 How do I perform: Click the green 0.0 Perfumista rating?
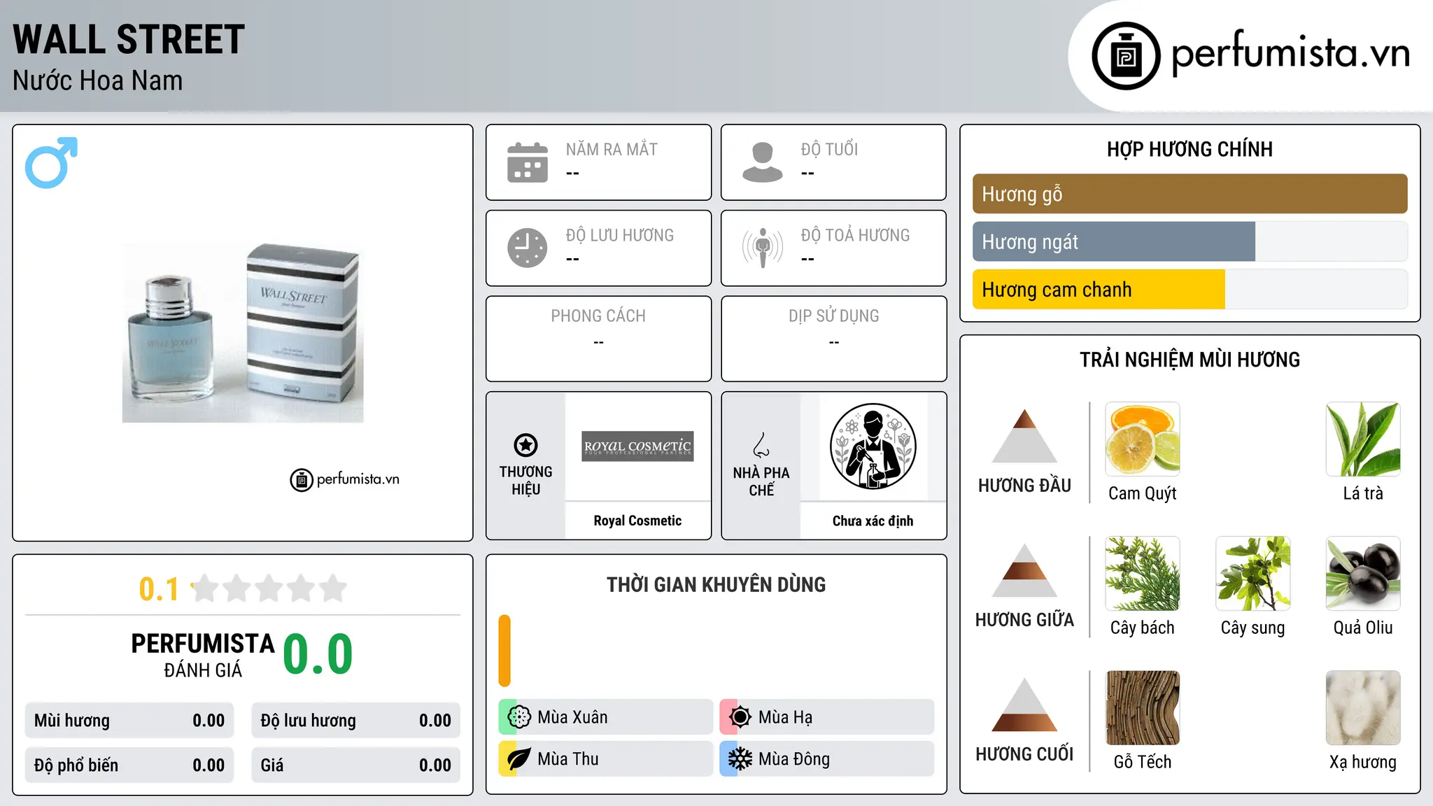pos(318,654)
